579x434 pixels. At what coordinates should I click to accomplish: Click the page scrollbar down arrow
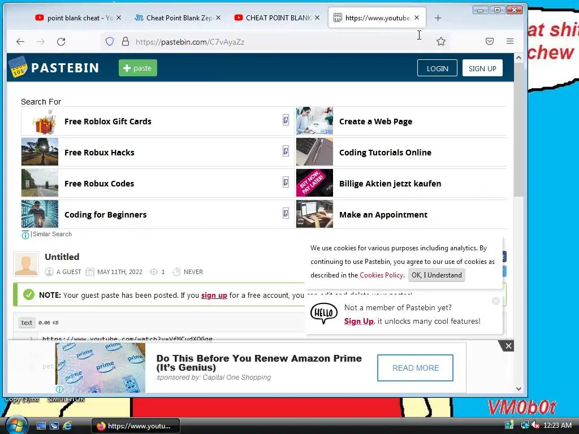click(x=518, y=389)
